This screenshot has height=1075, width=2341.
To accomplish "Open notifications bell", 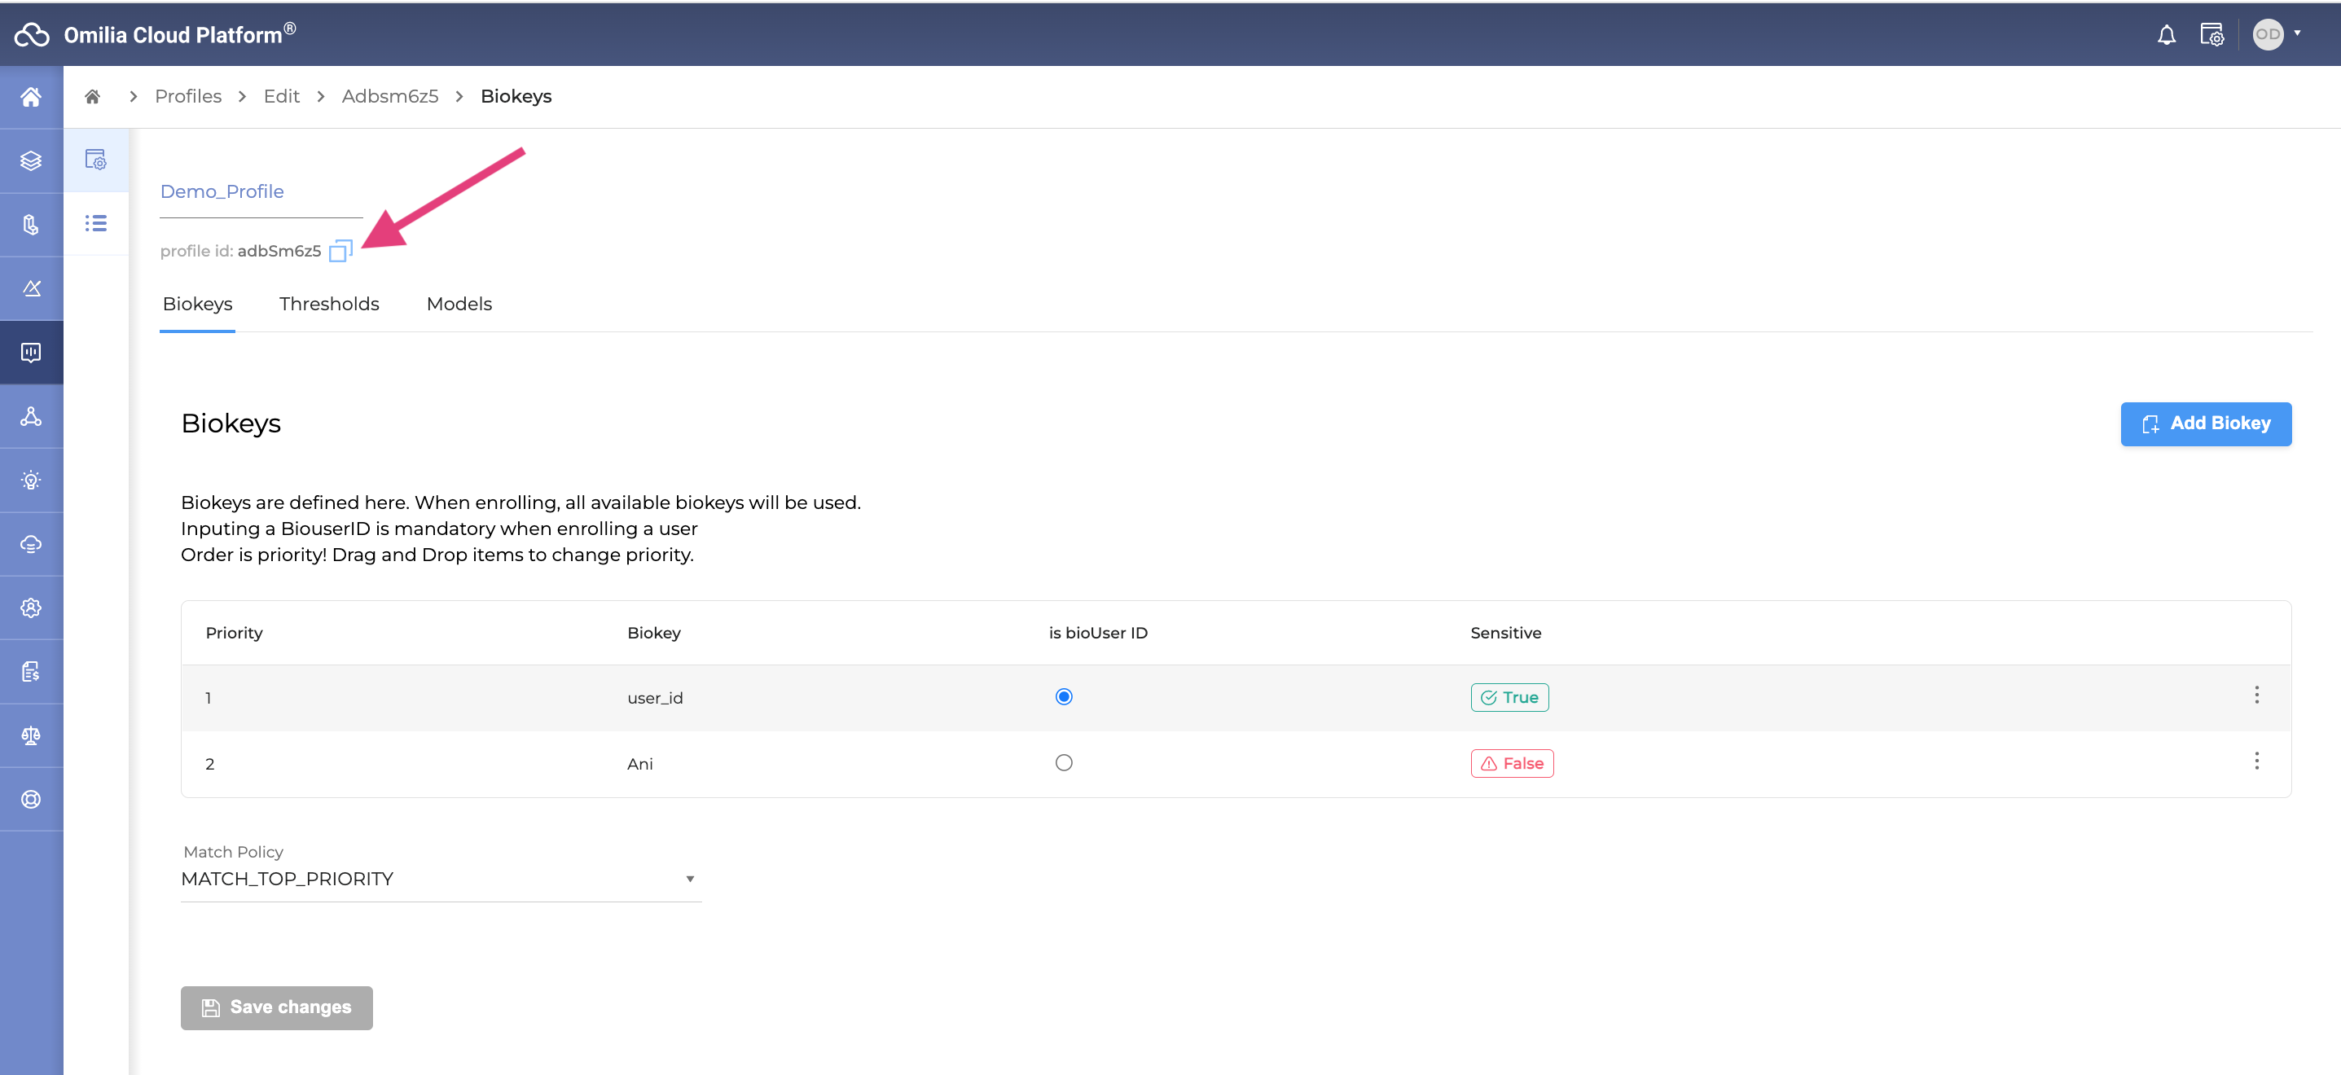I will click(2166, 34).
